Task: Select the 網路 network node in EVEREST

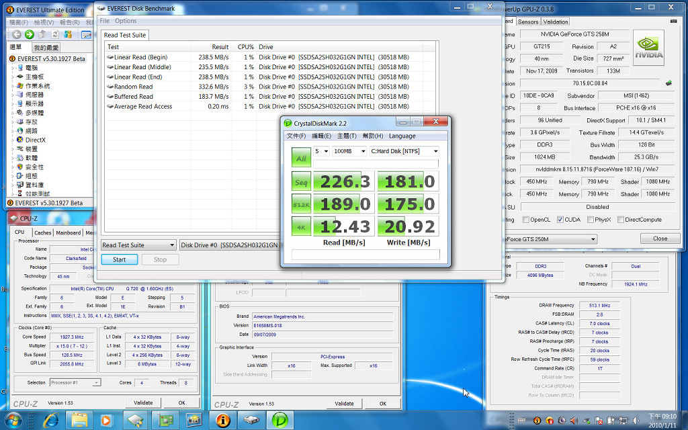Action: (x=32, y=131)
